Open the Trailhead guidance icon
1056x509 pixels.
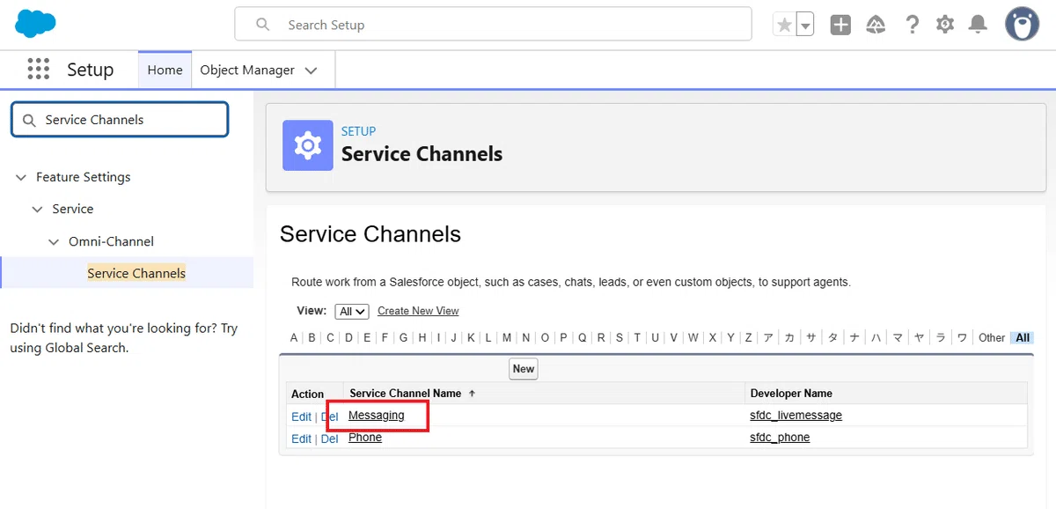876,25
